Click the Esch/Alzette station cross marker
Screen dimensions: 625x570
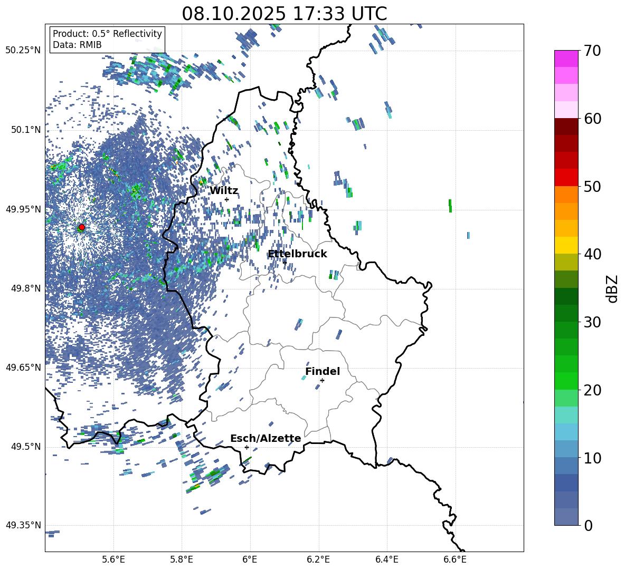coord(247,447)
